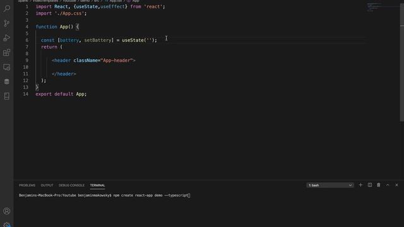Screen dimensions: 404x227
Task: Open the Extensions view
Action: 7,52
